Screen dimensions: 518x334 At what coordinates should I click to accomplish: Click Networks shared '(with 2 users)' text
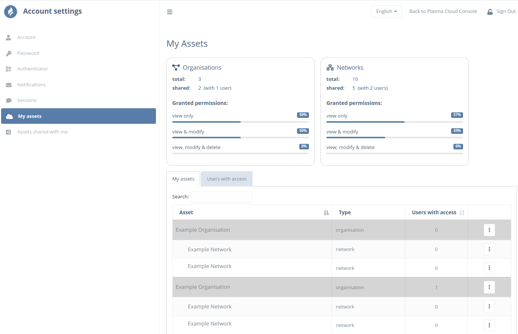click(x=373, y=88)
